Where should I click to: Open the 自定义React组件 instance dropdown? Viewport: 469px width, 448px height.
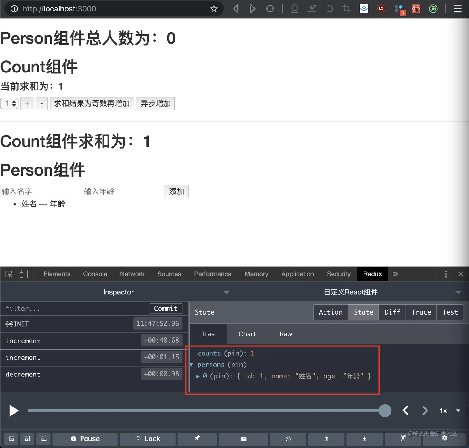pyautogui.click(x=351, y=292)
